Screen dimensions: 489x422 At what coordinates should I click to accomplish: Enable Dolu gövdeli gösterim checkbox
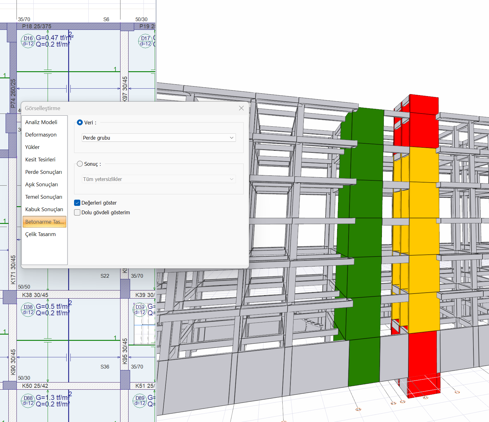pos(78,213)
